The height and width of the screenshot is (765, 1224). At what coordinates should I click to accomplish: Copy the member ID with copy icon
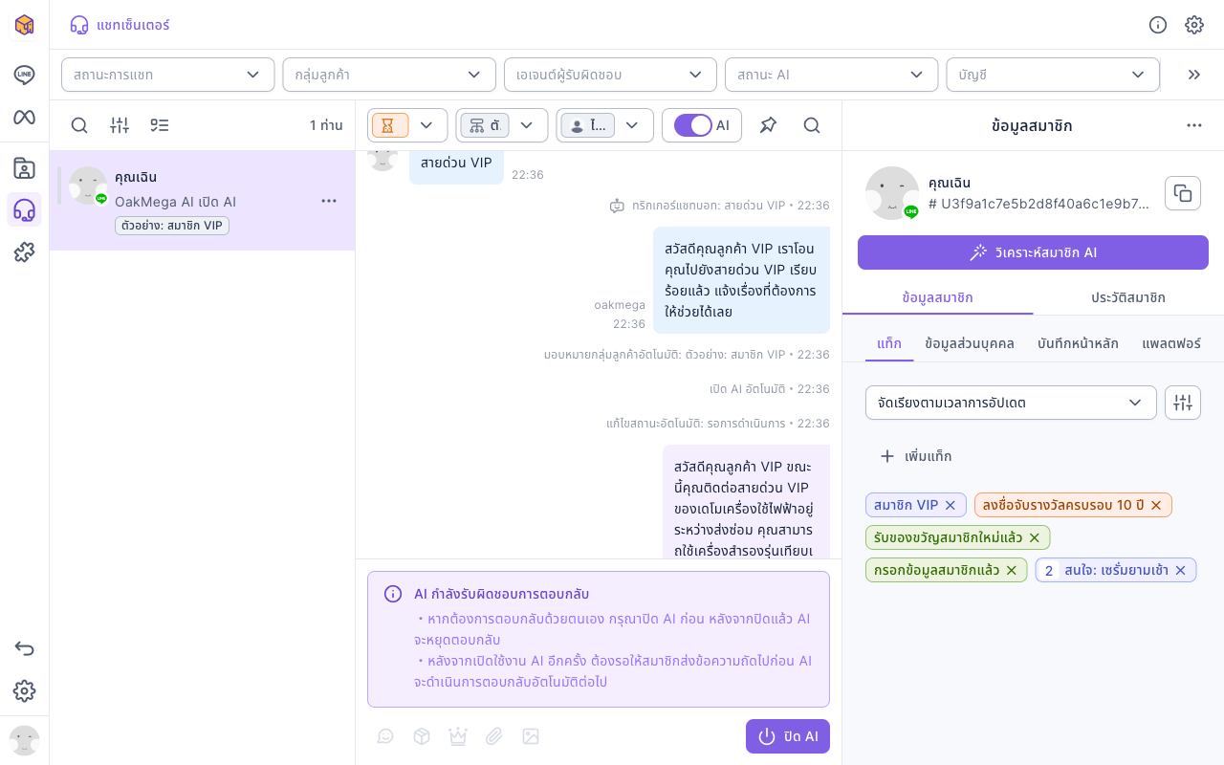point(1183,193)
